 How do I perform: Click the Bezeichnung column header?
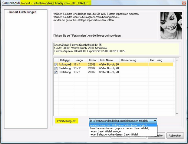point(129,60)
